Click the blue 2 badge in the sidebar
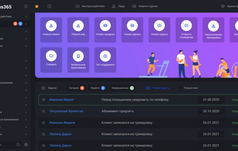 20,24
